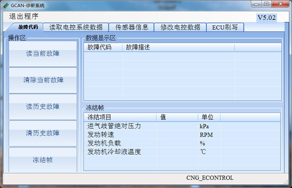Open the 传感器信息 tab
Viewport: 292px width, 188px height.
pos(131,27)
